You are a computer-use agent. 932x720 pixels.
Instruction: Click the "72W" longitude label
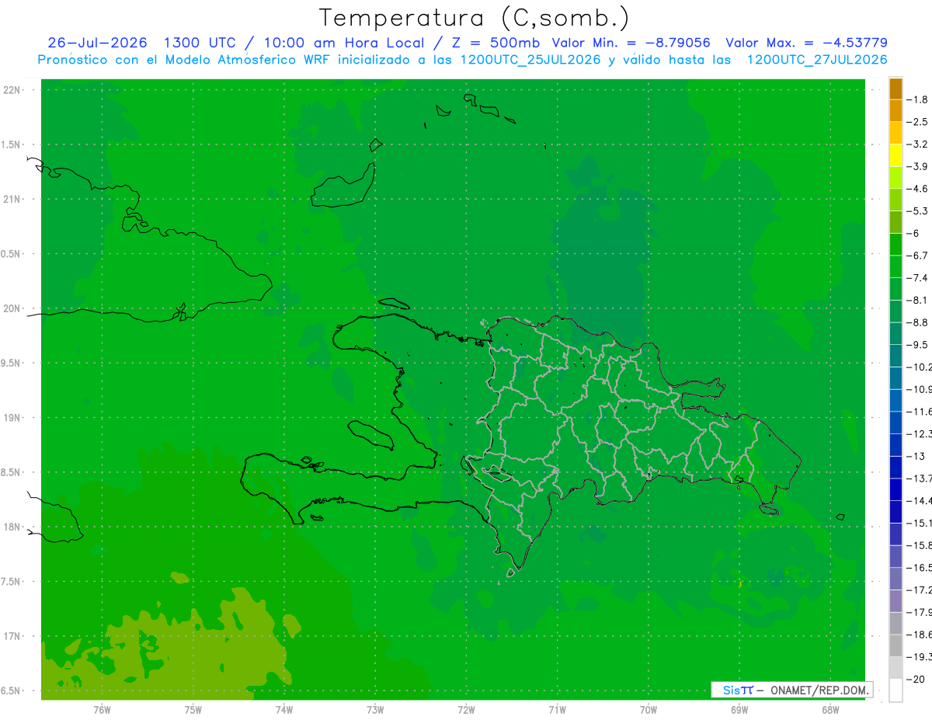click(466, 710)
